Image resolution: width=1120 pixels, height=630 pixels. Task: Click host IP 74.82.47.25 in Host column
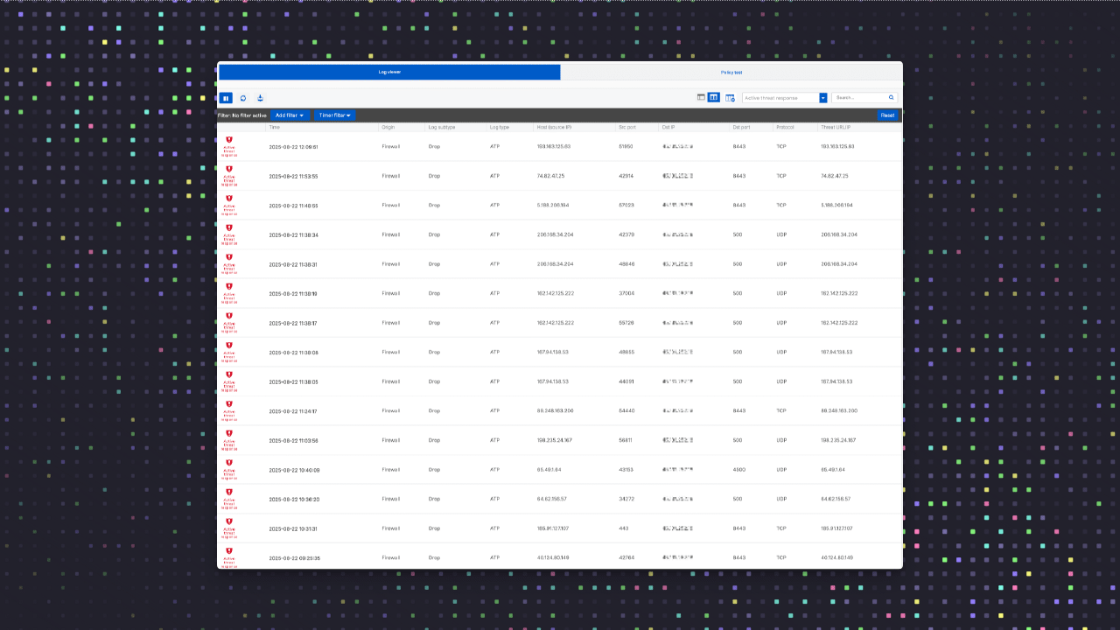pyautogui.click(x=550, y=176)
